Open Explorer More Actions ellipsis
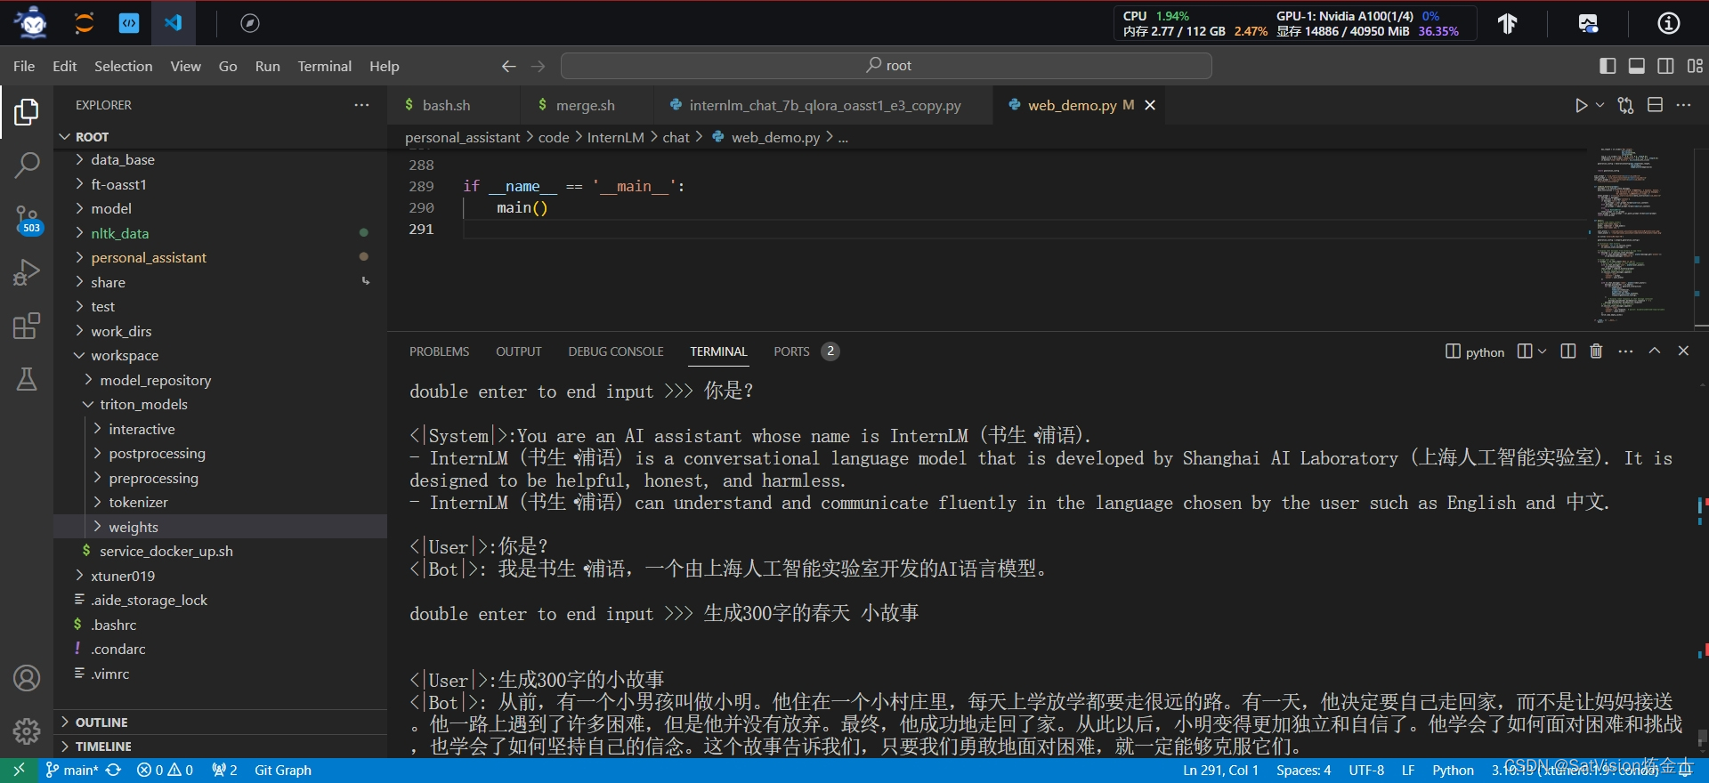This screenshot has width=1709, height=783. 361,105
